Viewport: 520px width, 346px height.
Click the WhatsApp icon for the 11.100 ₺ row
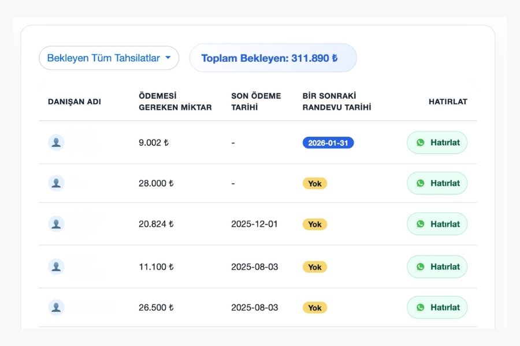[421, 266]
